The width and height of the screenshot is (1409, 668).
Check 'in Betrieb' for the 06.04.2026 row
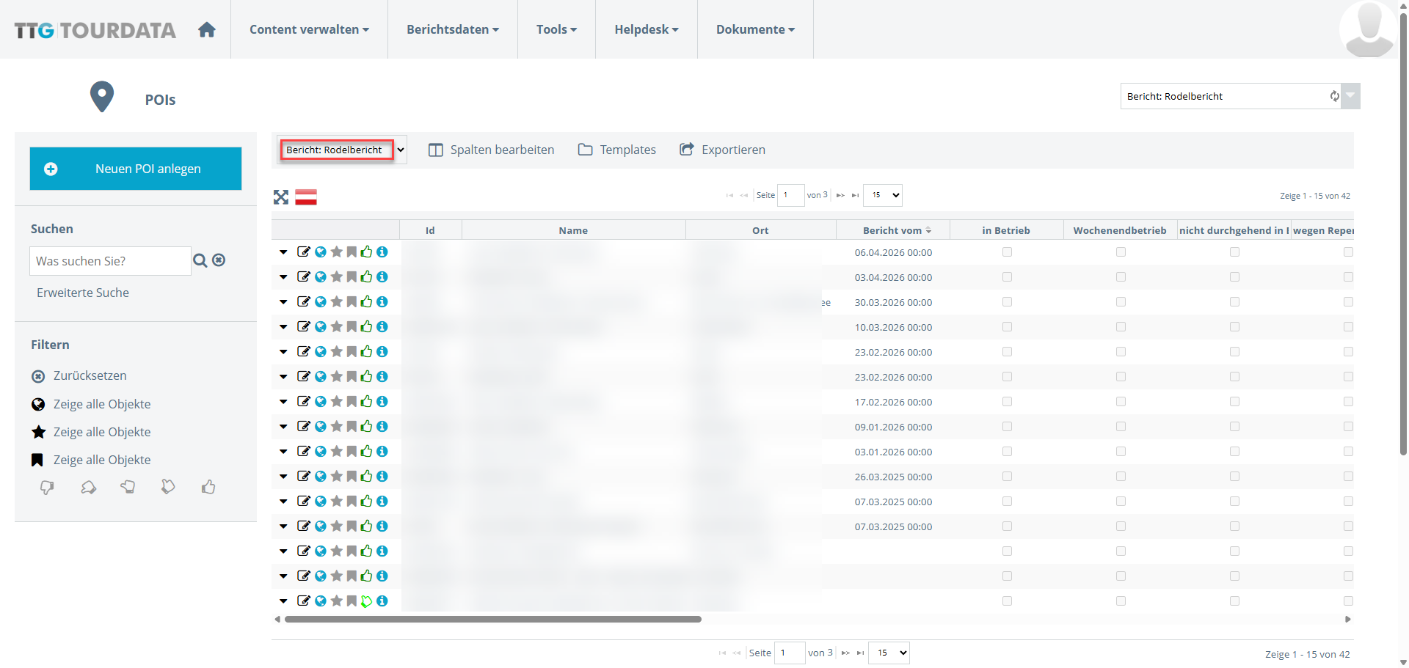[1007, 252]
